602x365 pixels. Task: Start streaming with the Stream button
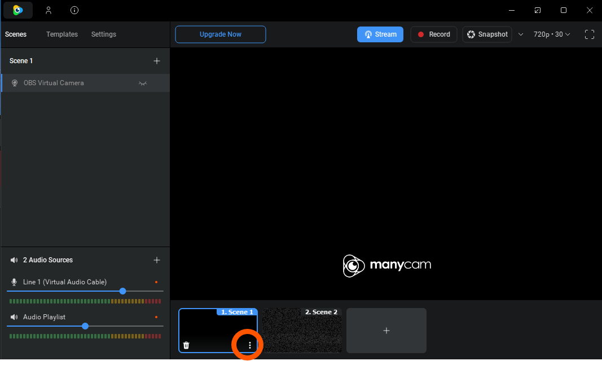[380, 34]
